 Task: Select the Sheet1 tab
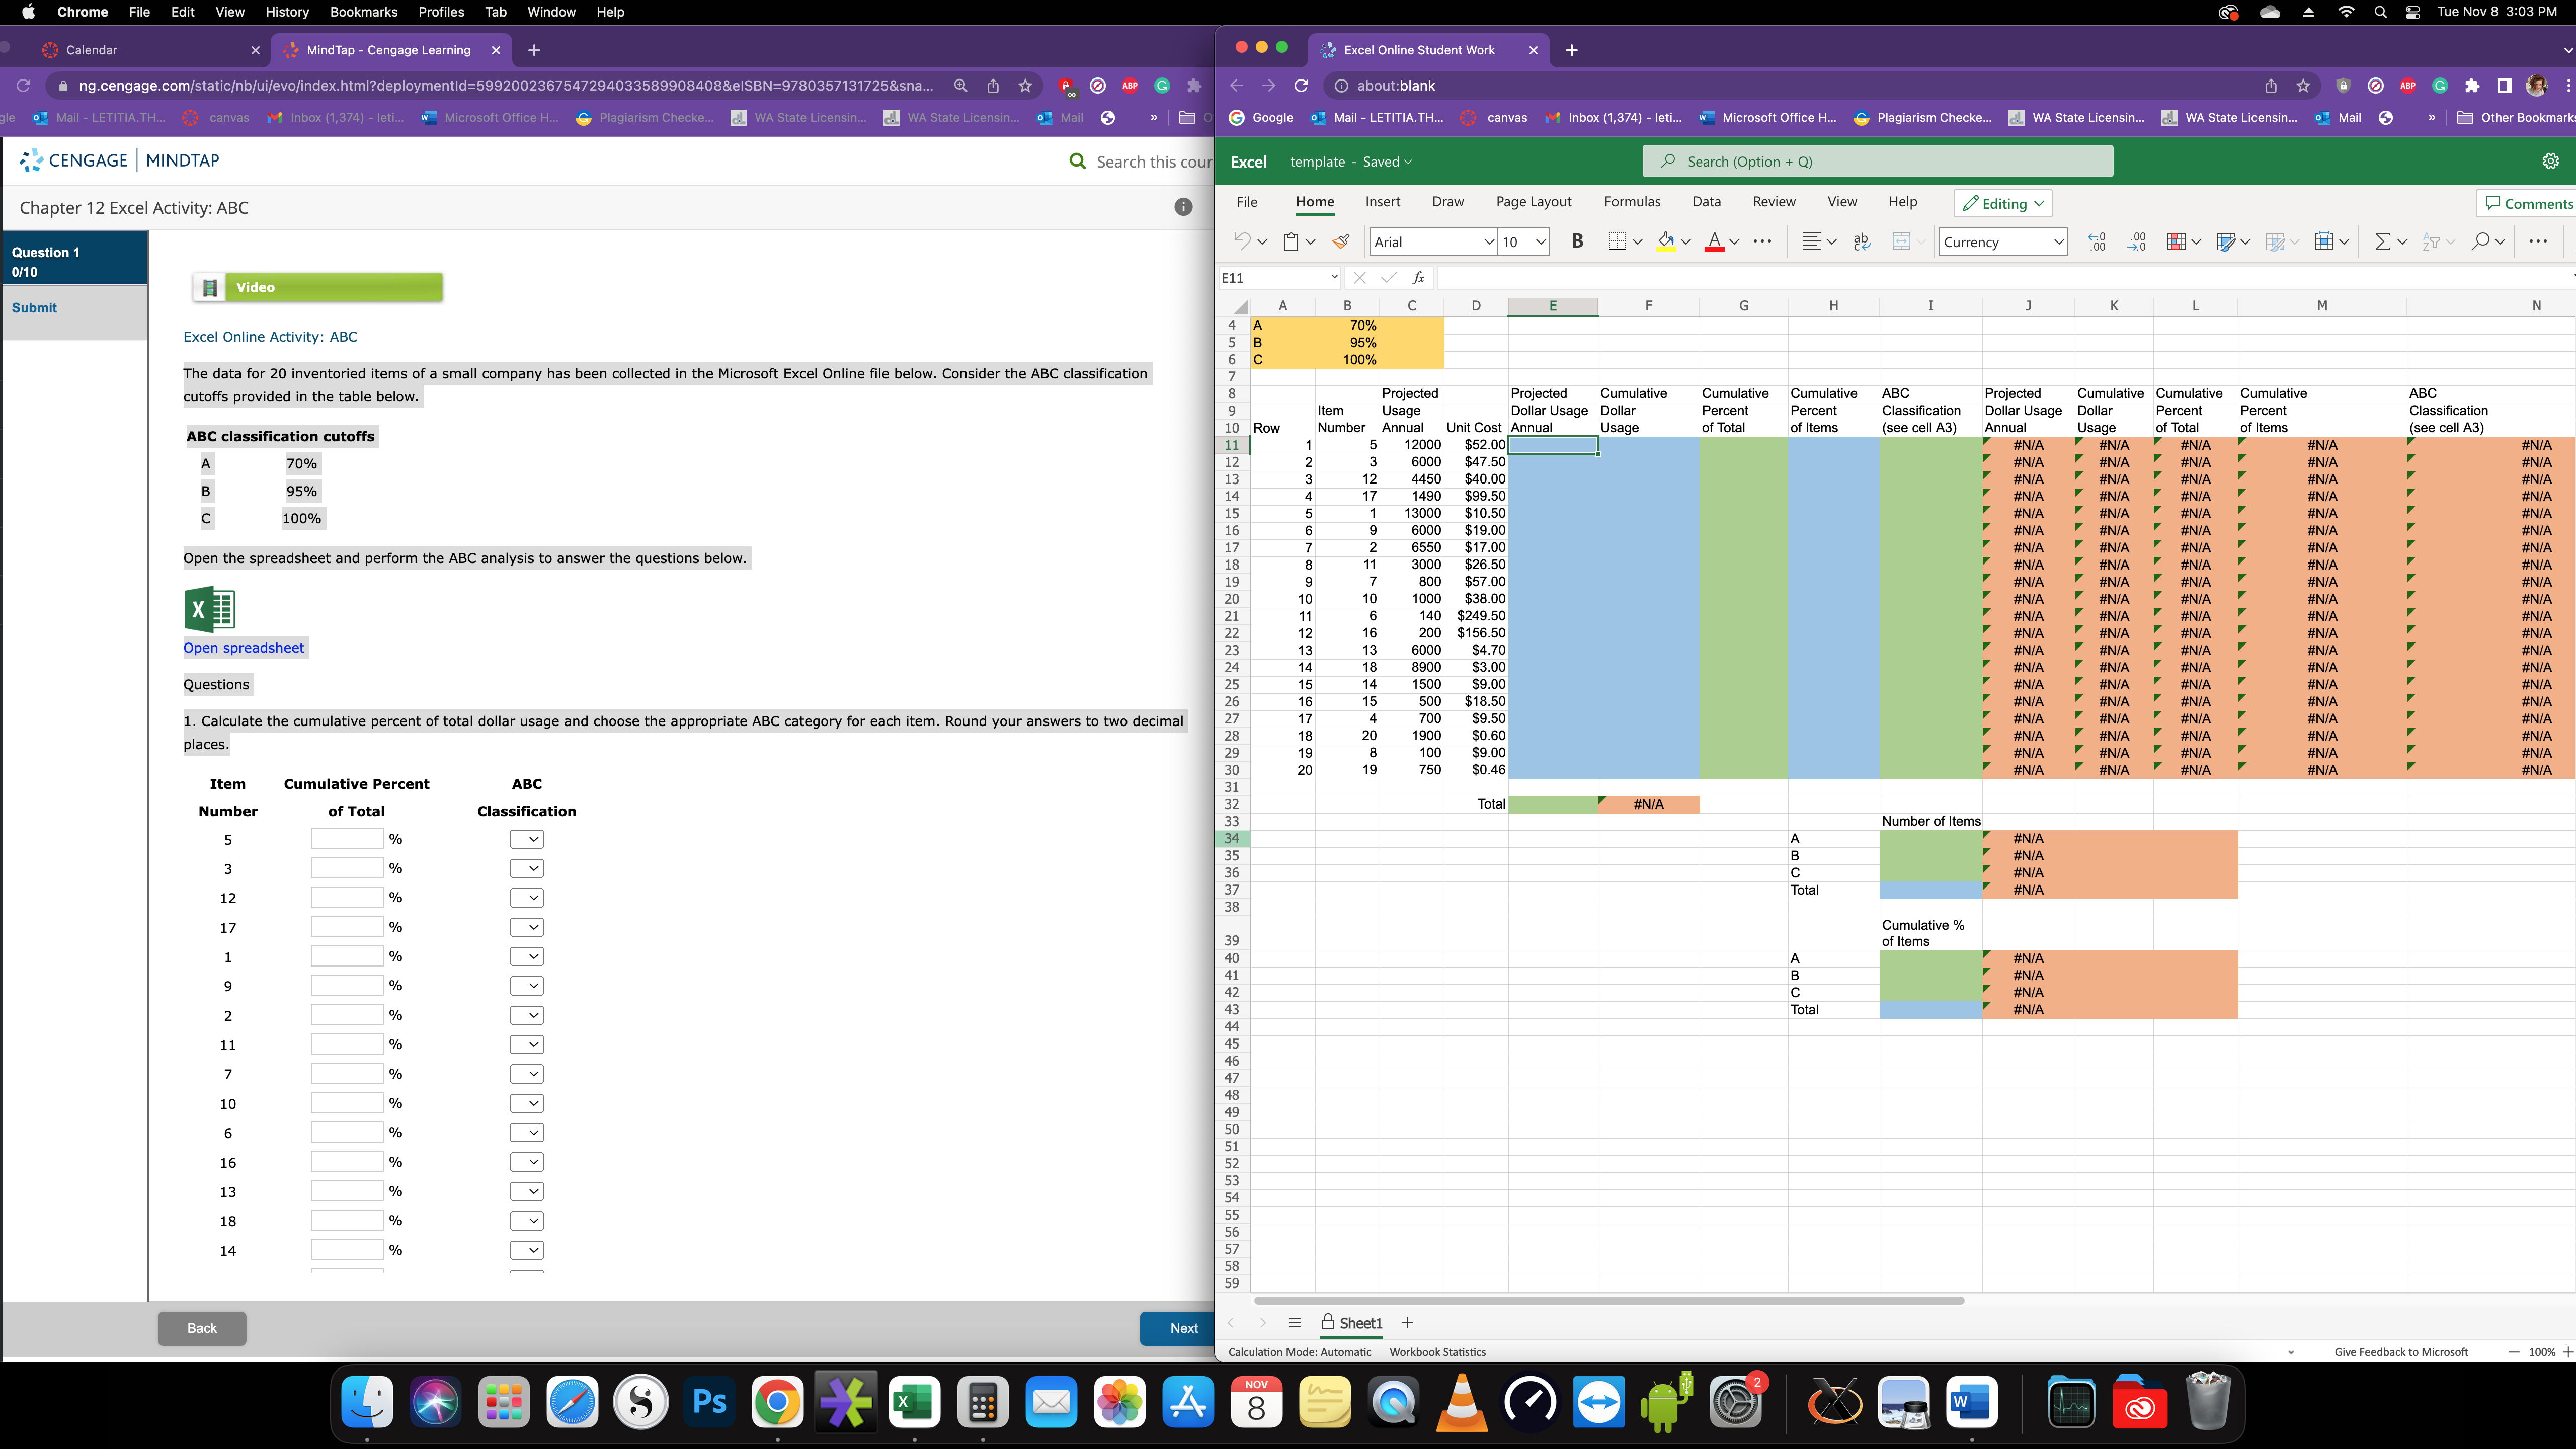[x=1352, y=1323]
